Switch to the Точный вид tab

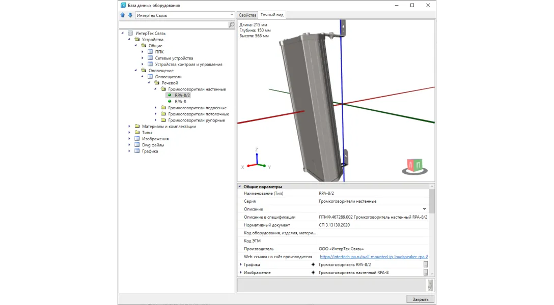tap(272, 15)
